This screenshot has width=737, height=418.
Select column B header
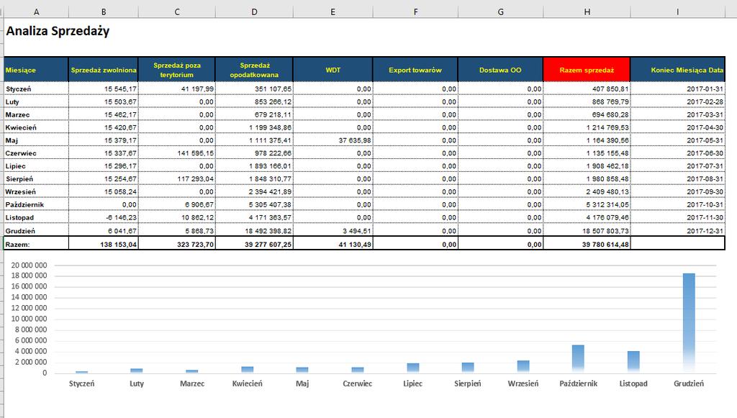click(104, 12)
